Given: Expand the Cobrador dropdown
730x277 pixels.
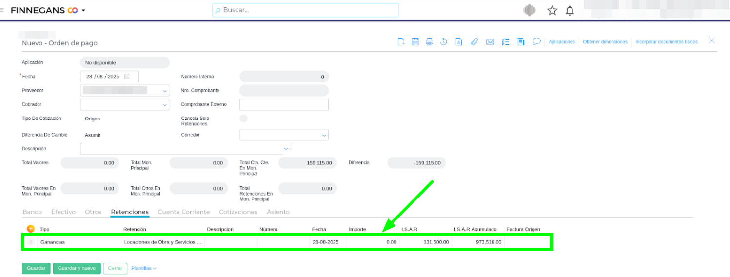Looking at the screenshot, I should (x=164, y=105).
